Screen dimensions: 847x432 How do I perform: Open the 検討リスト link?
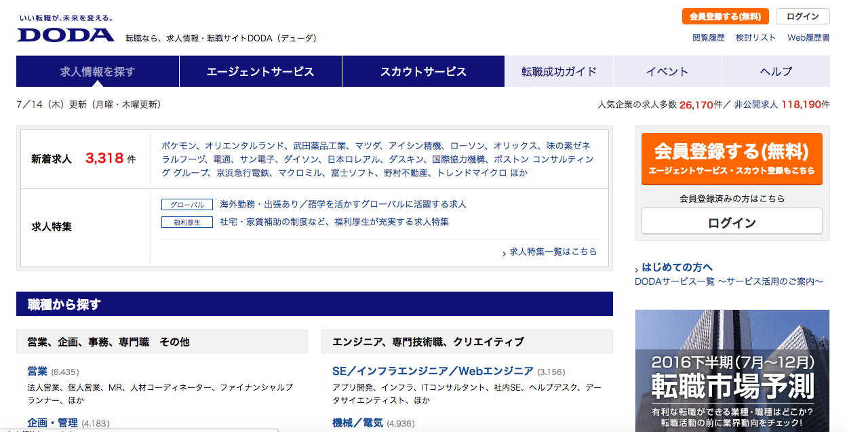pyautogui.click(x=756, y=38)
